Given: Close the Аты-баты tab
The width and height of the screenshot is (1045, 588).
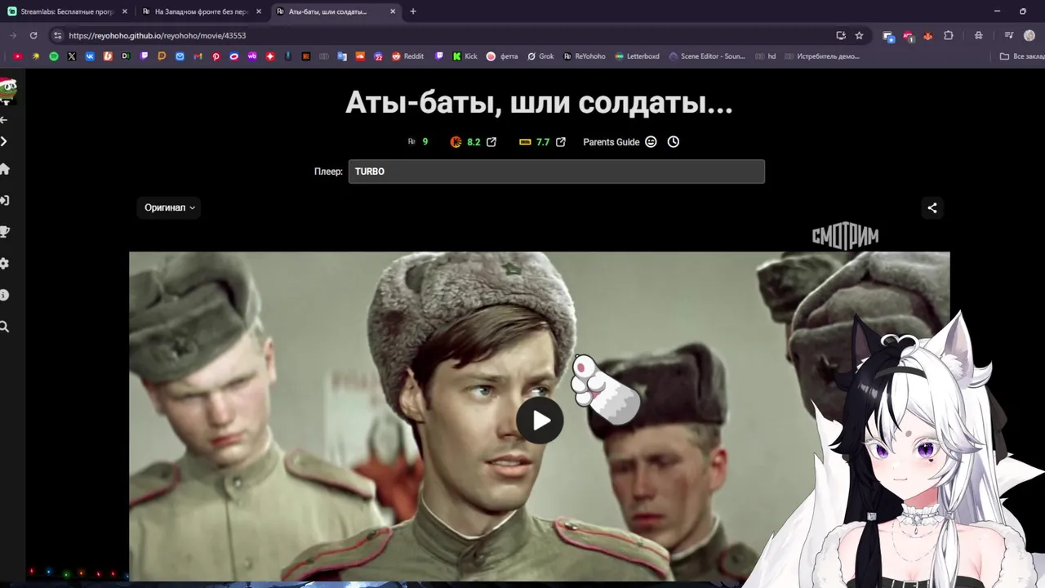Looking at the screenshot, I should tap(393, 11).
